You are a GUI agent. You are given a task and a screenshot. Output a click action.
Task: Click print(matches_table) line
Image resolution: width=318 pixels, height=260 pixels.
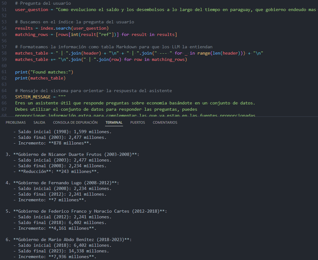[40, 78]
